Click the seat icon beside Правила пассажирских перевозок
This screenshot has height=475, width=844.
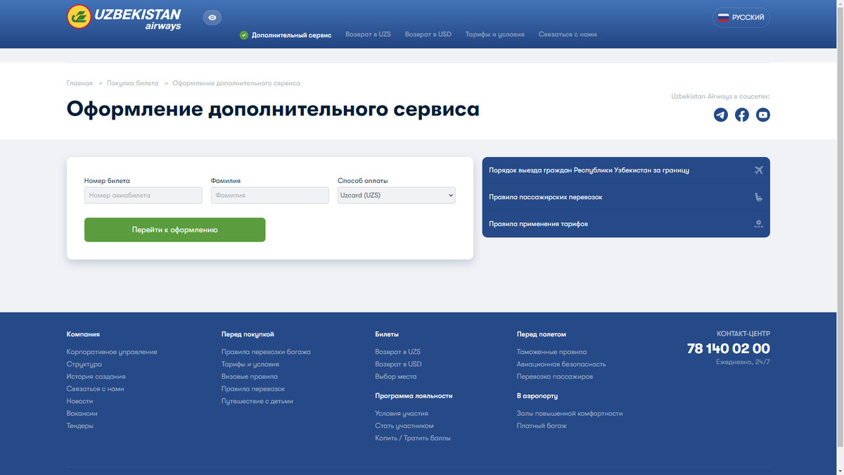pos(758,197)
